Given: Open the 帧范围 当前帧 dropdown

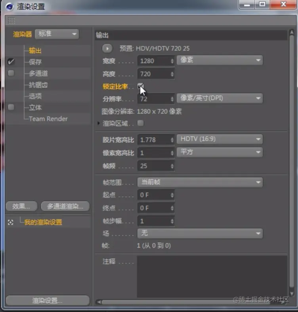Looking at the screenshot, I should click(x=200, y=182).
